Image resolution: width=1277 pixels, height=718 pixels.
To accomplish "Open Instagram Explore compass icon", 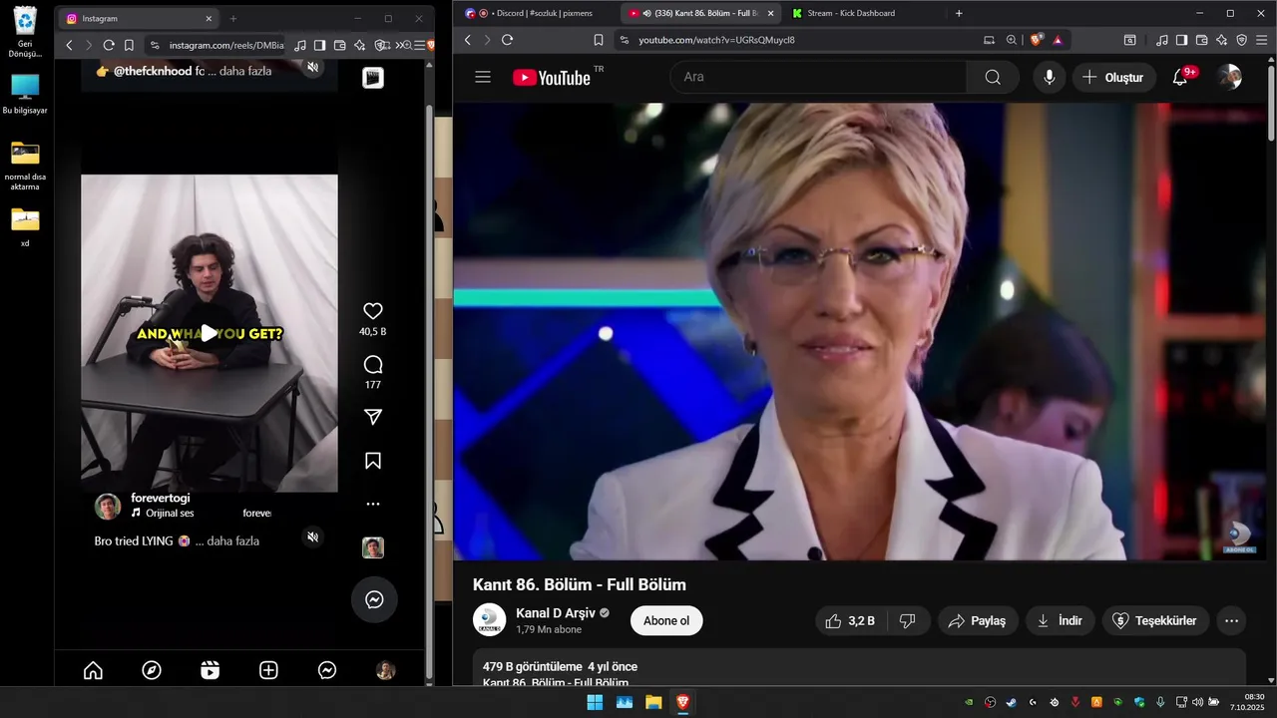I will pos(152,671).
